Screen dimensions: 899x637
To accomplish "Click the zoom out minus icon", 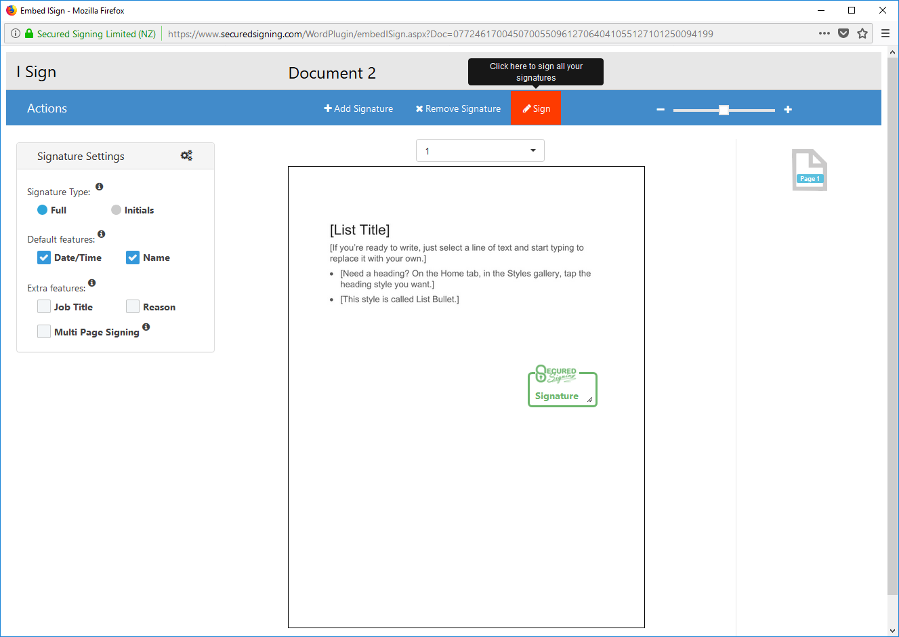I will point(661,109).
